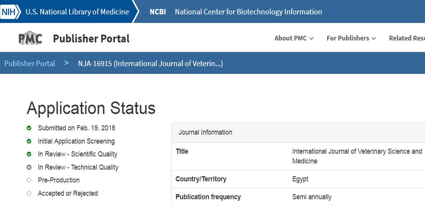This screenshot has width=425, height=206.
Task: Select the In Review - Technical Quality step
Action: pyautogui.click(x=78, y=167)
